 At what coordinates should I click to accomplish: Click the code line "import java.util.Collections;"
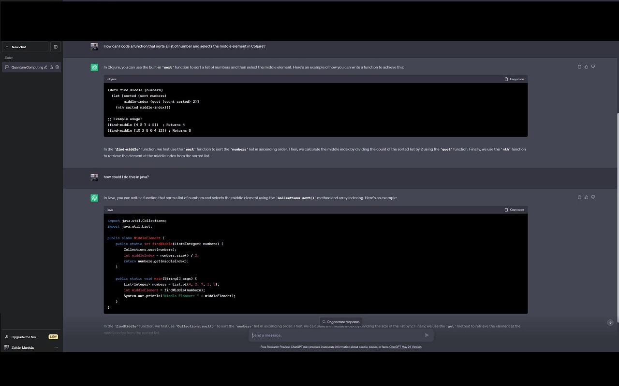click(137, 221)
